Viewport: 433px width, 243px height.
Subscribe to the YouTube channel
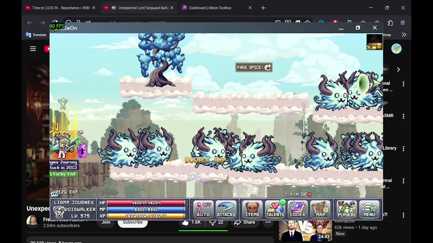[x=133, y=222]
